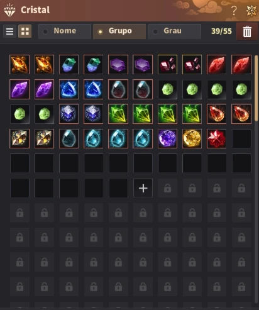
Task: Click the 39/55 capacity counter
Action: point(221,31)
